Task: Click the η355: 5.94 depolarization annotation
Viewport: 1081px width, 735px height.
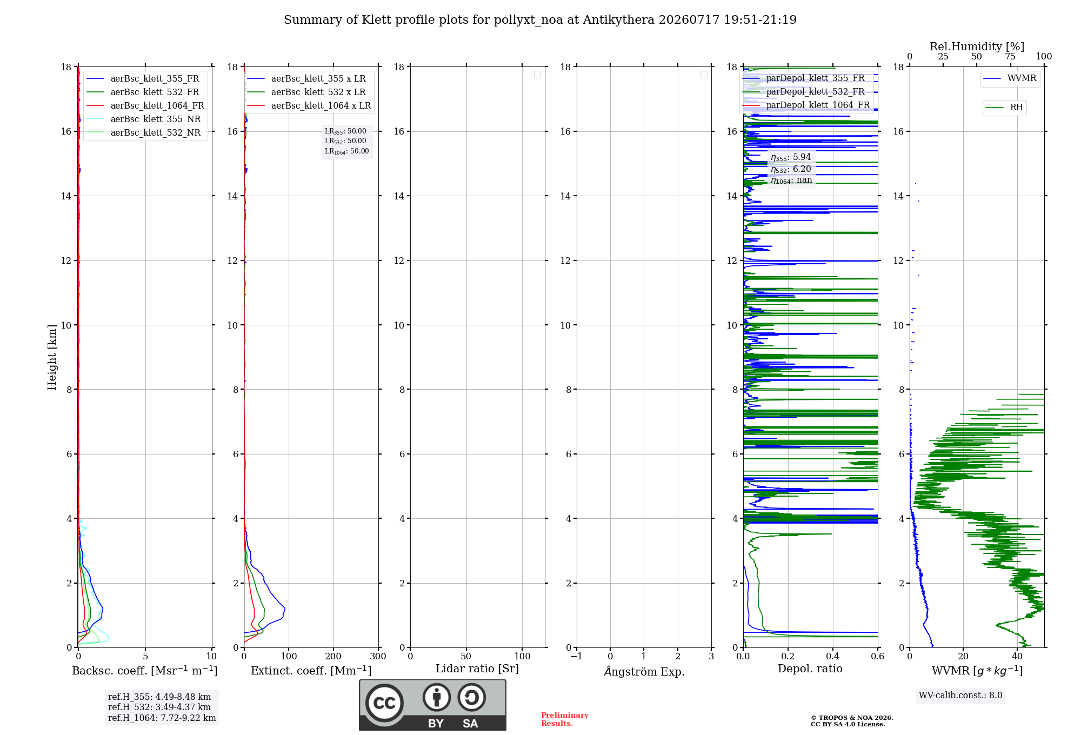Action: tap(791, 157)
